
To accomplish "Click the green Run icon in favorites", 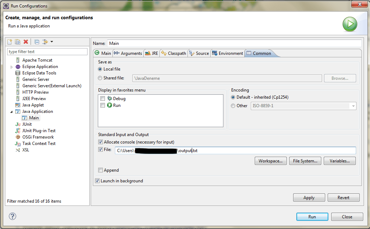I will click(x=110, y=105).
